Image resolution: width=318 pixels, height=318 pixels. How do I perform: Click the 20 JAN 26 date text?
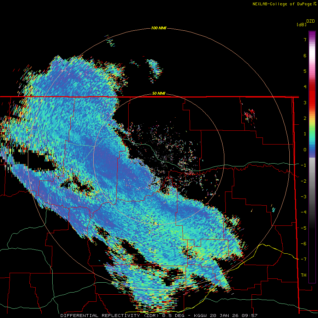(x=224, y=316)
